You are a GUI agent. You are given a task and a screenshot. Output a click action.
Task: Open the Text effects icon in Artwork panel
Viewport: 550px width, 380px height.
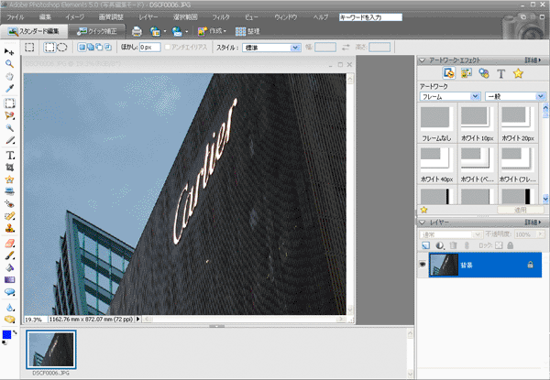(x=500, y=73)
